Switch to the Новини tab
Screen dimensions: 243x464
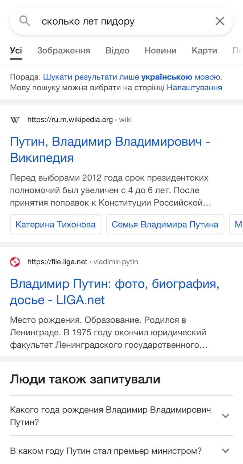[x=160, y=50]
